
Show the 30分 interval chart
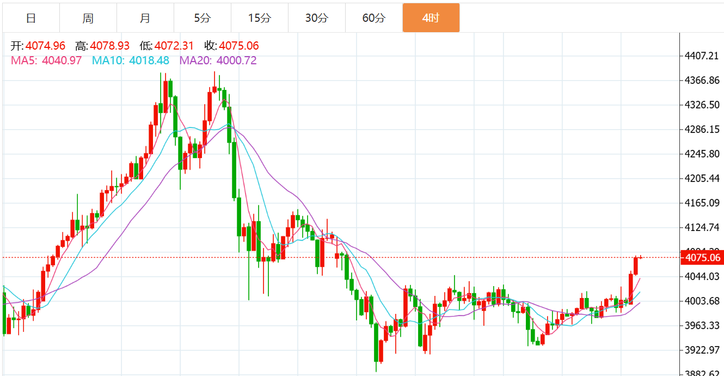(x=316, y=18)
